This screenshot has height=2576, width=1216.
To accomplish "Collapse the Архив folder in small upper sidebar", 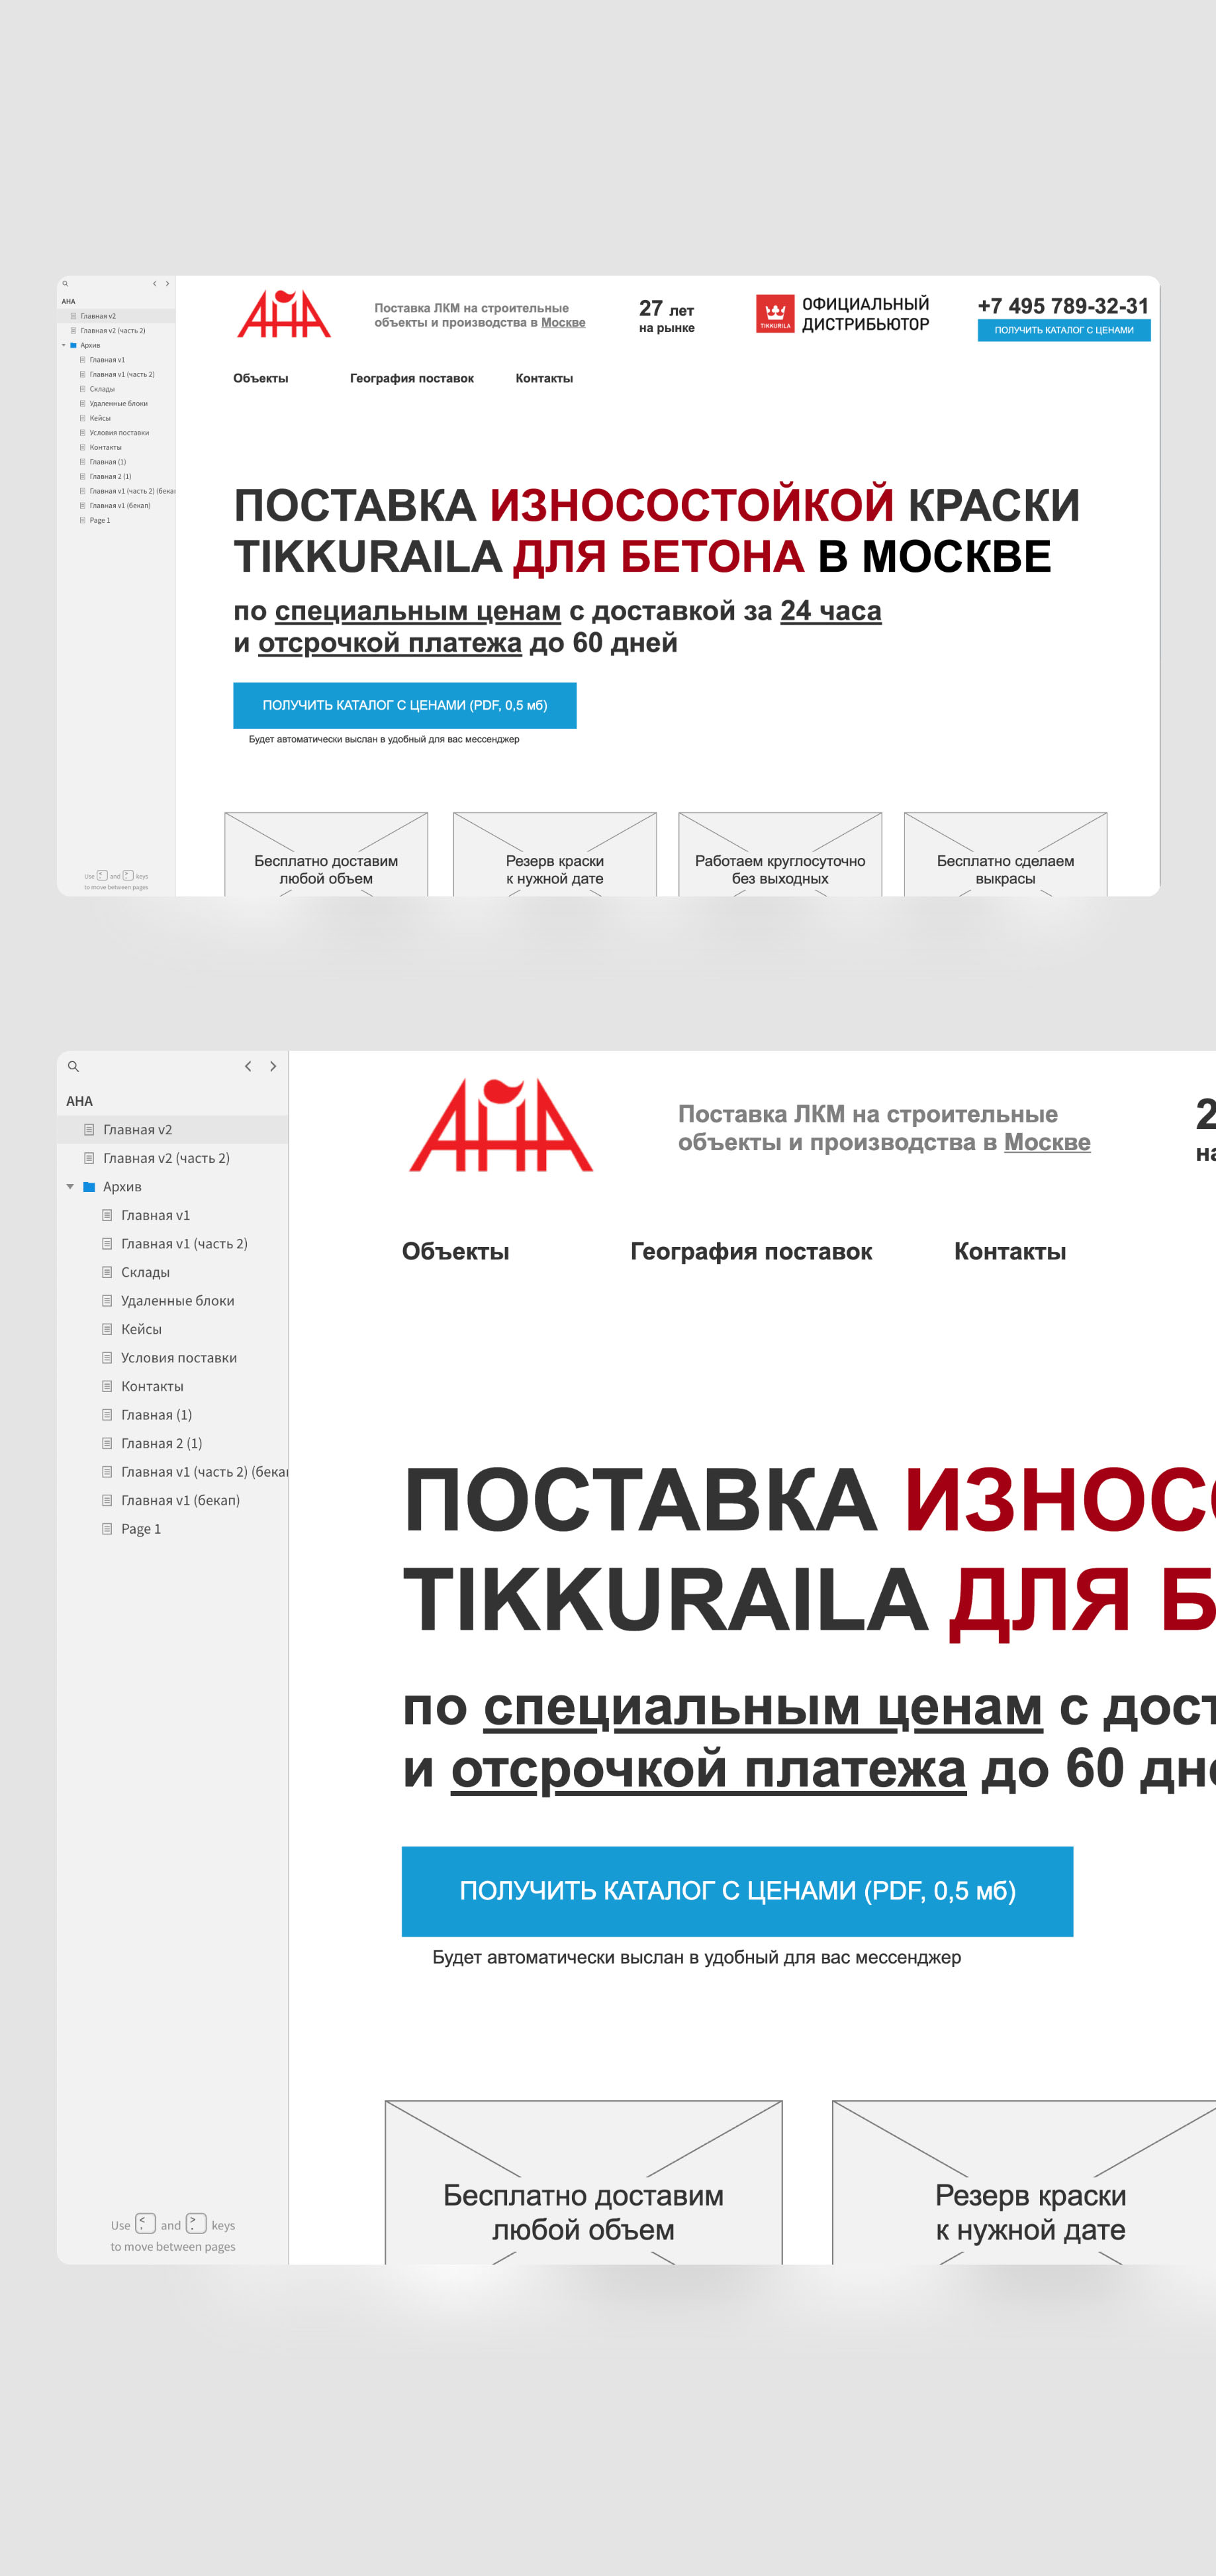I will click(64, 345).
